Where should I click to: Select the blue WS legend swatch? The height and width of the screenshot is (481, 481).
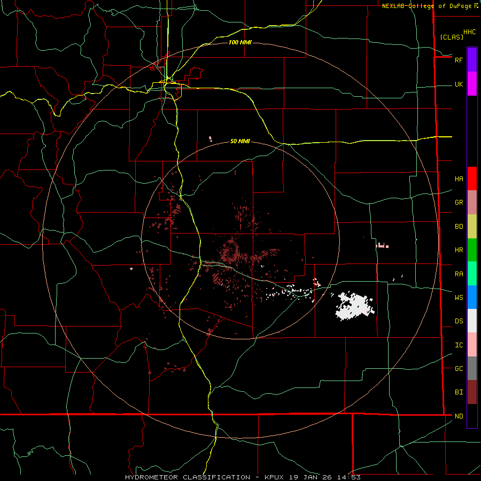[472, 297]
